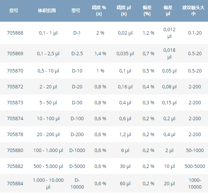Click the D-1000 model cell

click(77, 150)
